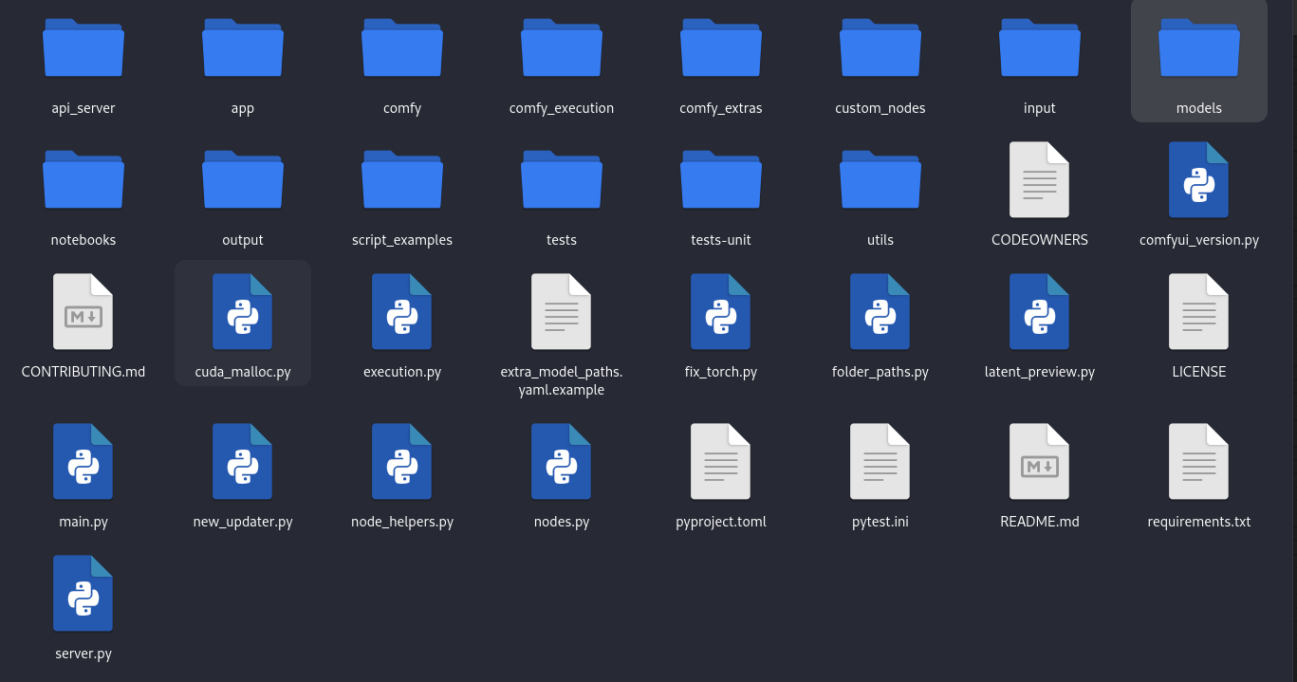The image size is (1297, 682).
Task: Select the requirements.txt file icon
Action: [x=1199, y=461]
